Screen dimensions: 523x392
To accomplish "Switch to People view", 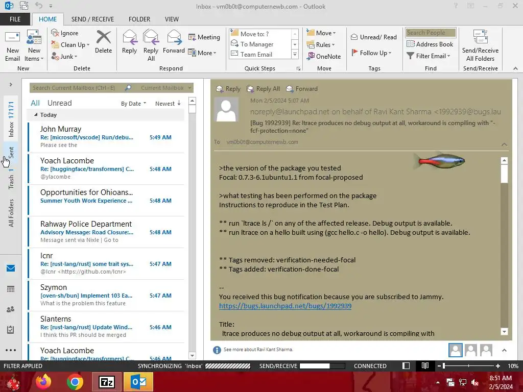I will coord(11,309).
